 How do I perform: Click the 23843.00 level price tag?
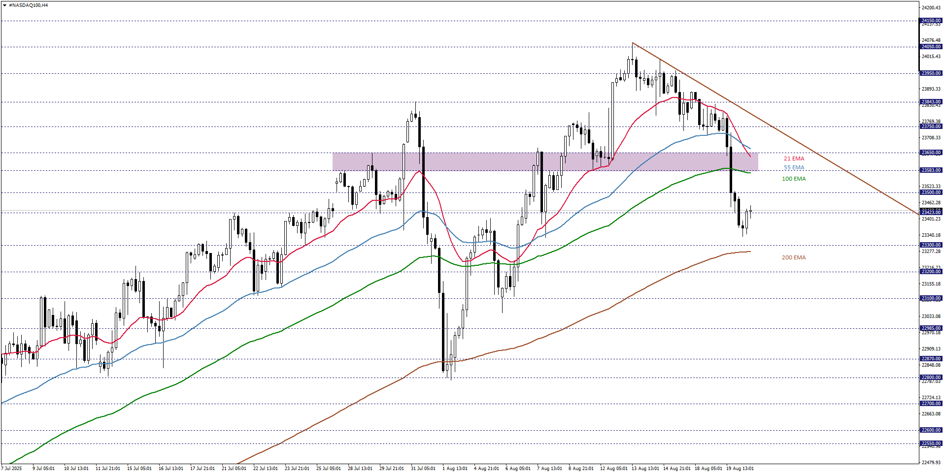click(x=931, y=102)
